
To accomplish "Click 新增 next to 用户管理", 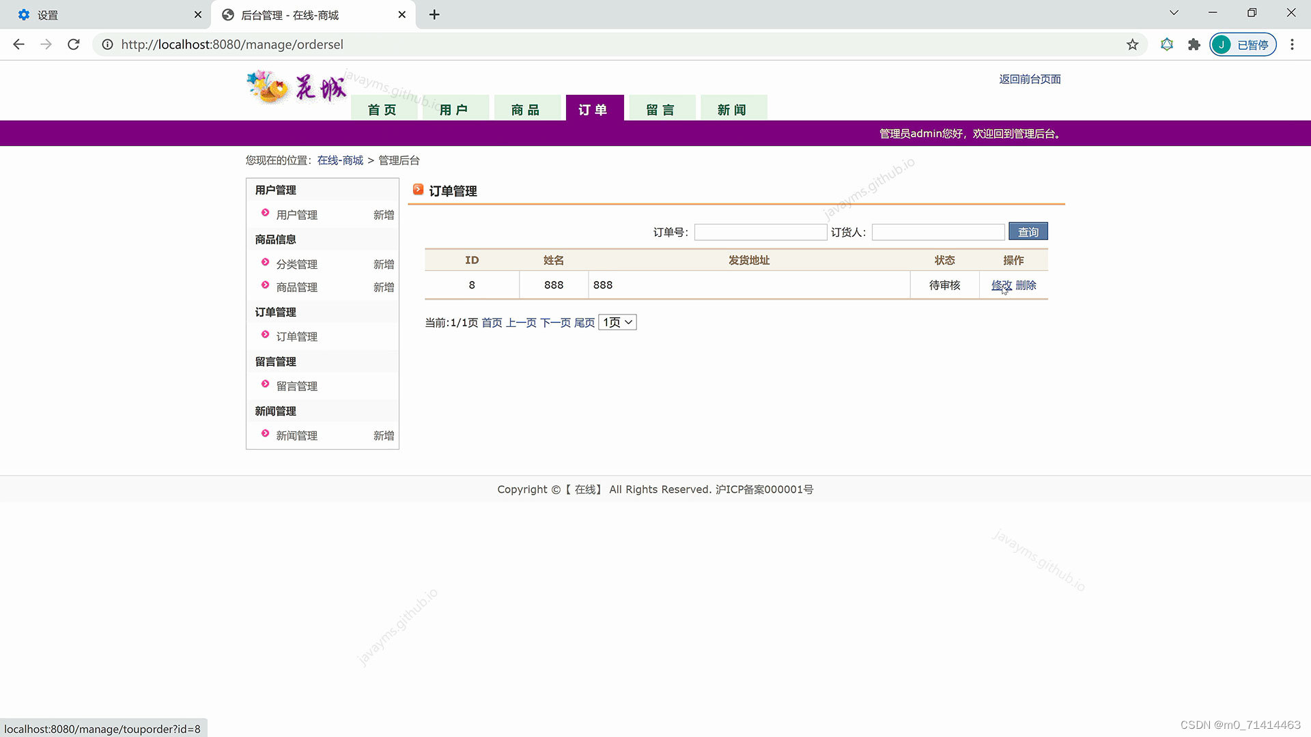I will pyautogui.click(x=384, y=215).
